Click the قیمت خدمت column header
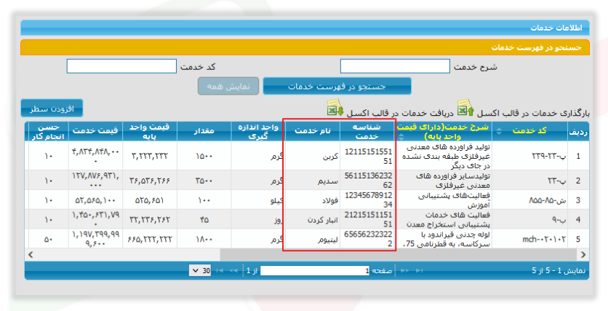The height and width of the screenshot is (311, 608). (x=95, y=131)
